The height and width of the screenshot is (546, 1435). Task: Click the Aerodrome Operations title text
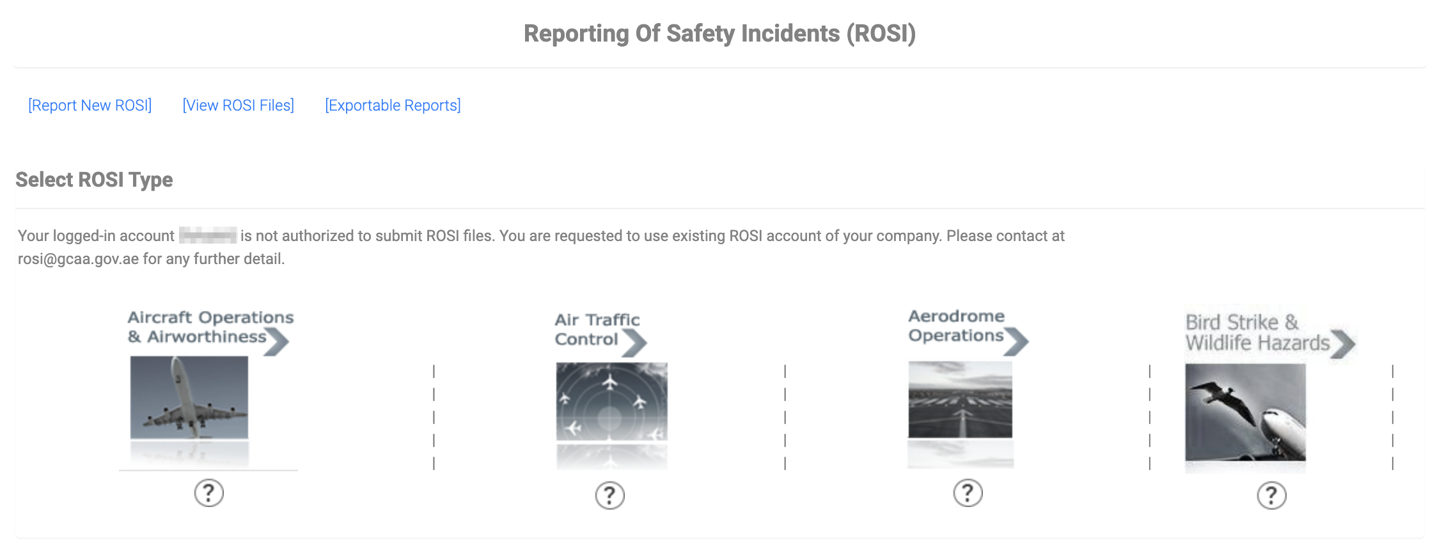coord(955,325)
